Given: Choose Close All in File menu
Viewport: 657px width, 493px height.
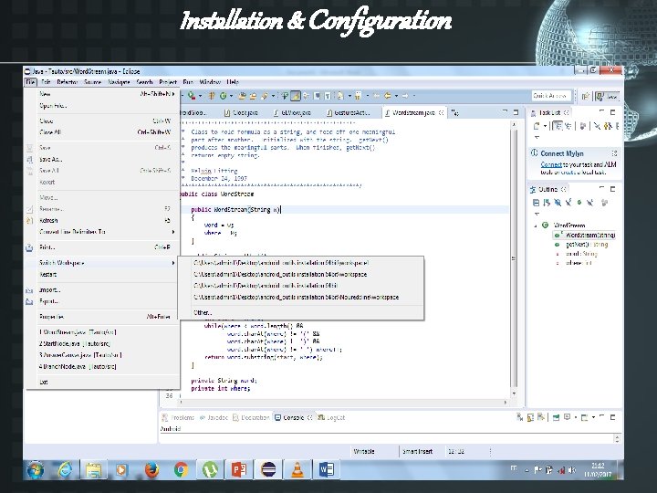Looking at the screenshot, I should click(x=102, y=132).
